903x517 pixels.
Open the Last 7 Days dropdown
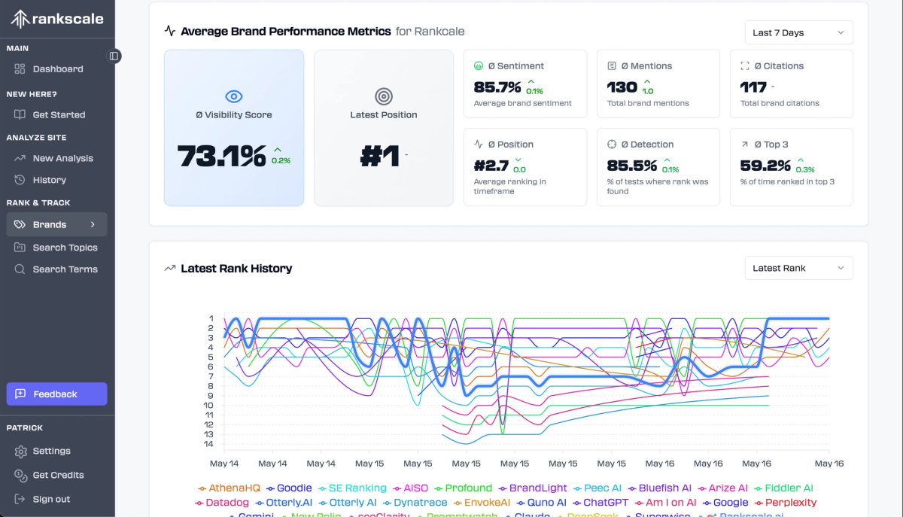tap(799, 33)
